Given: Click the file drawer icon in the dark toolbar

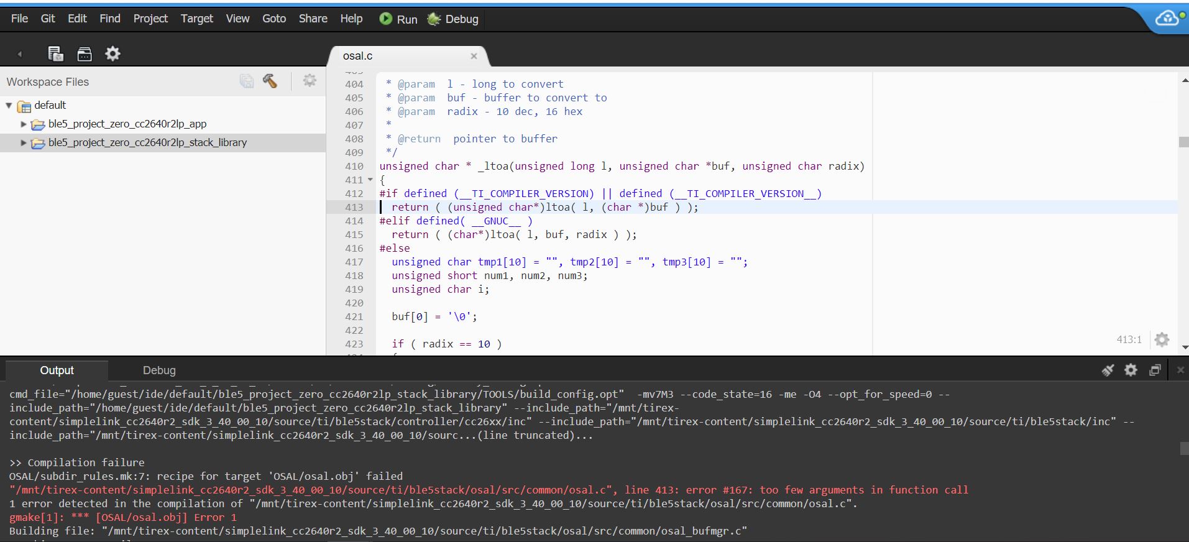Looking at the screenshot, I should coord(85,54).
